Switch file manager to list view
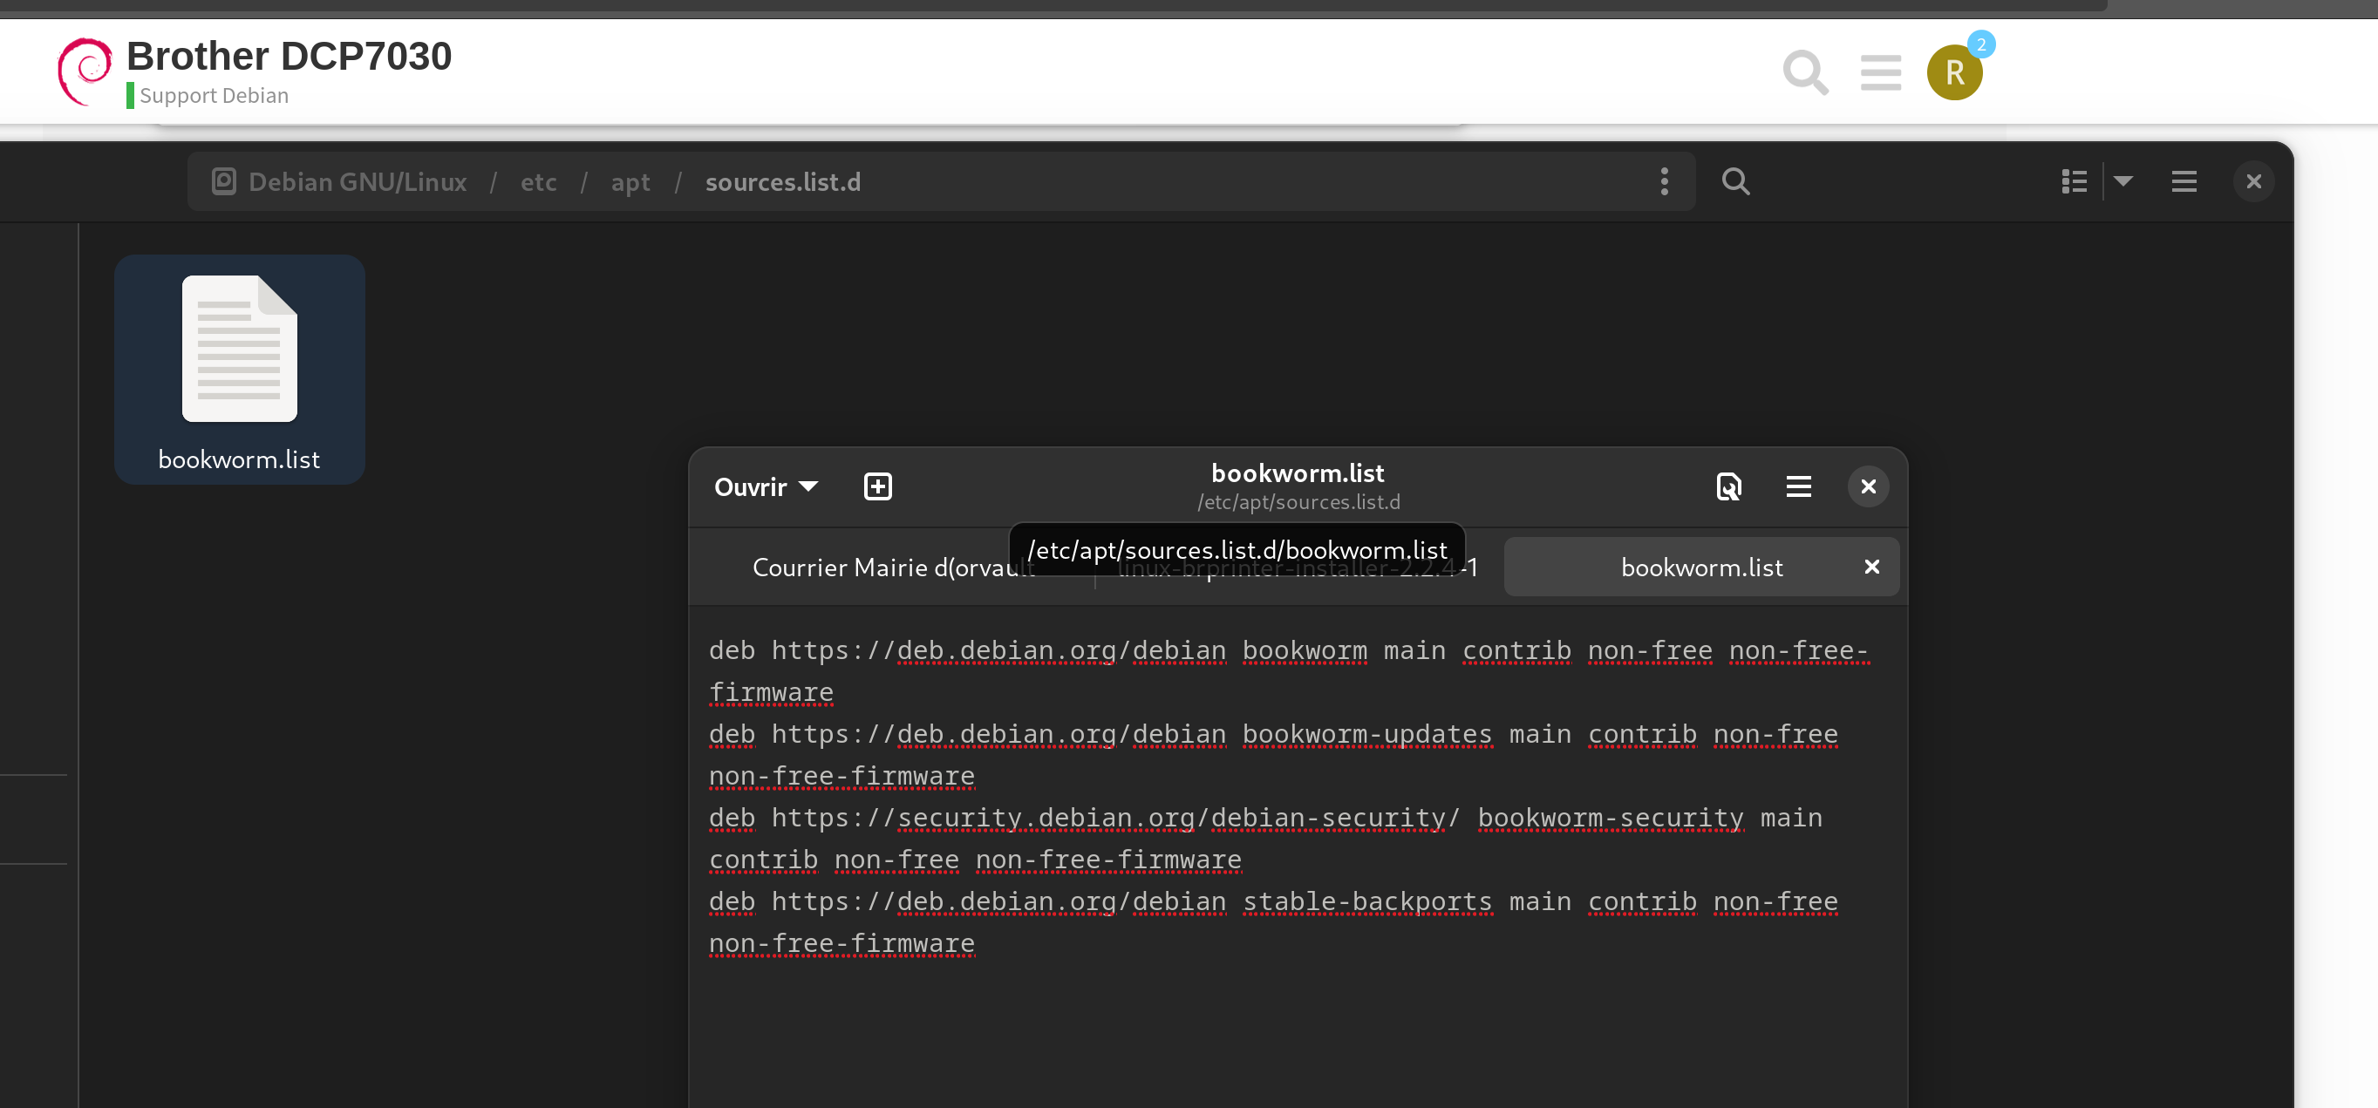Viewport: 2378px width, 1108px height. pos(2074,181)
